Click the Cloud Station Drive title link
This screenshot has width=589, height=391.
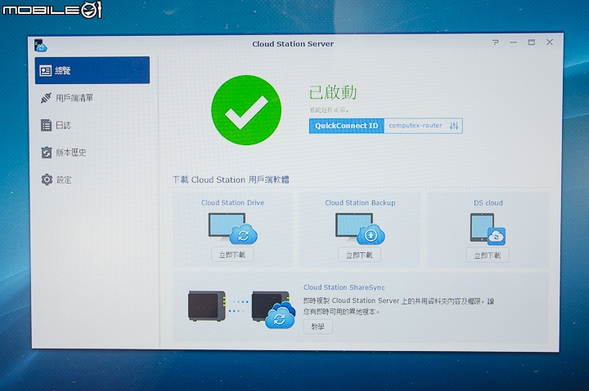(x=232, y=202)
